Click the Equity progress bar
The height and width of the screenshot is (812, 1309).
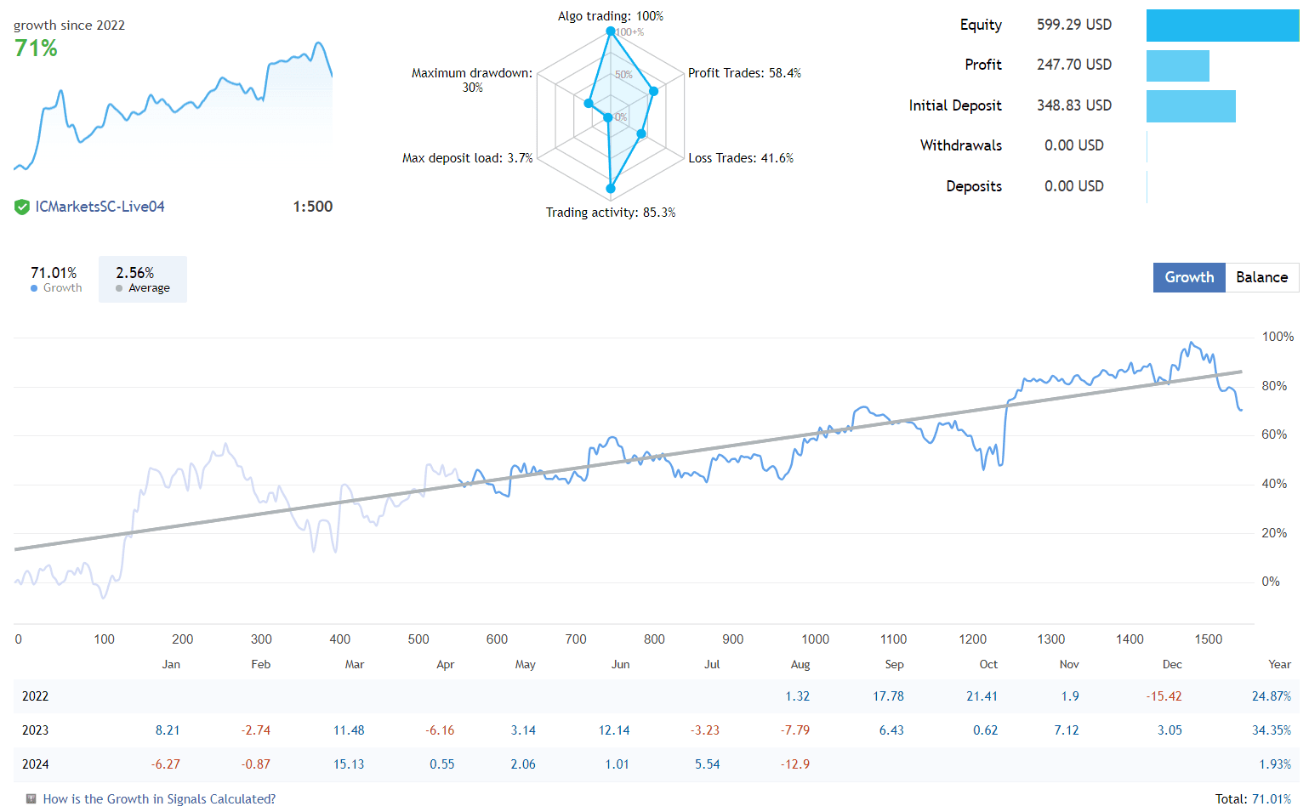1222,26
